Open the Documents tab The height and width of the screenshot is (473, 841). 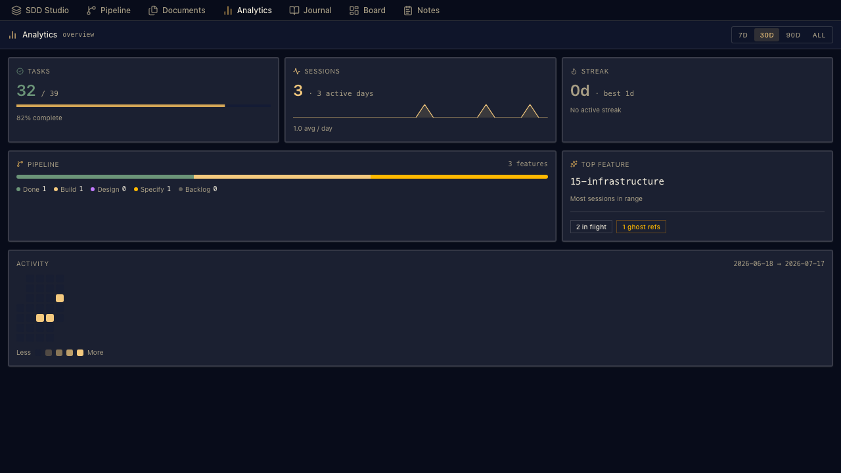[177, 11]
